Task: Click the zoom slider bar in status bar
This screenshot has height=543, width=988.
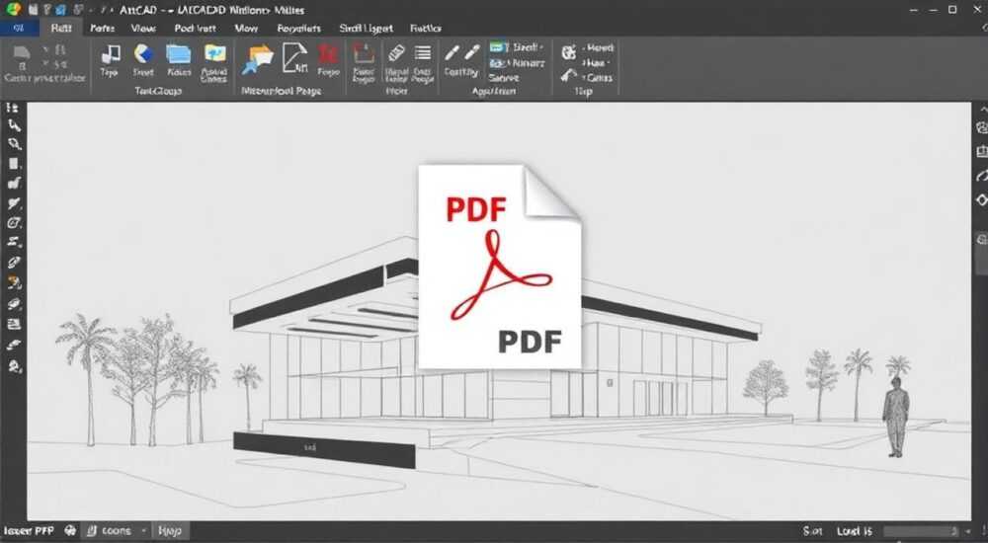Action: click(922, 532)
